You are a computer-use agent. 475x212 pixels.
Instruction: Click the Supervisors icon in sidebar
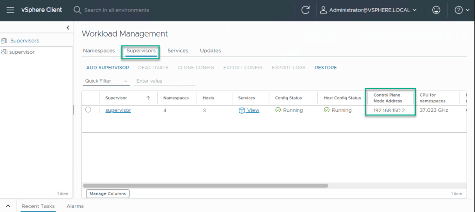click(x=4, y=41)
